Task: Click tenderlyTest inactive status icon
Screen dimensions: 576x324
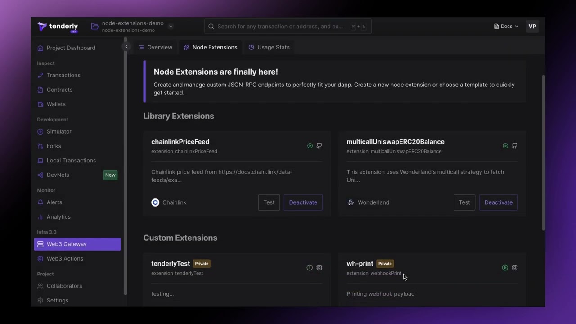Action: coord(310,268)
